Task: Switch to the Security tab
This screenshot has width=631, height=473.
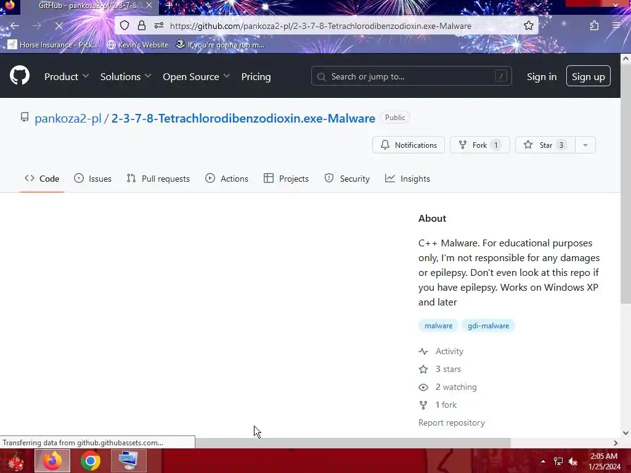Action: tap(347, 179)
